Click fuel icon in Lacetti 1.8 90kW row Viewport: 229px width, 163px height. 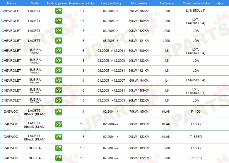pyautogui.click(x=59, y=31)
